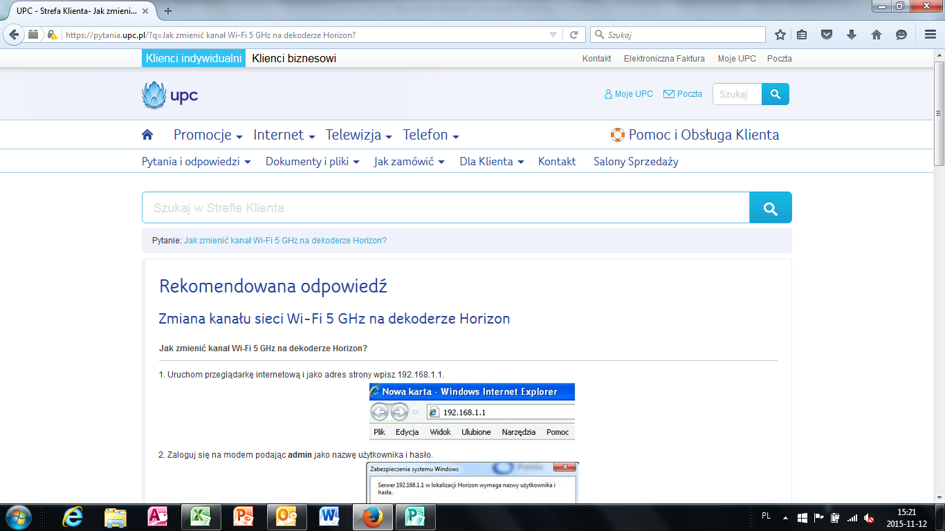Screen dimensions: 945x531
Task: Click the Windows Start button
Action: [x=18, y=516]
